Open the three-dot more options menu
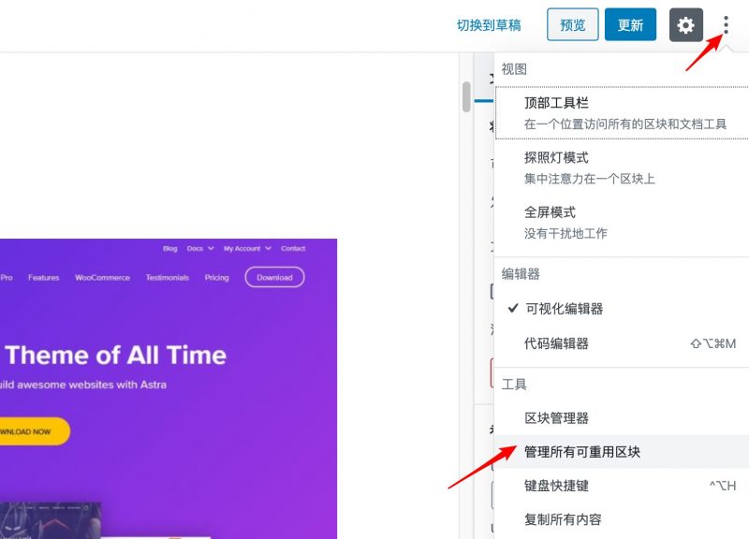The height and width of the screenshot is (539, 749). [726, 25]
